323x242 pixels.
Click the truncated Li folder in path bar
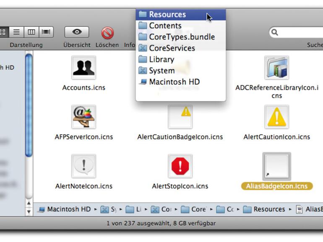point(133,209)
